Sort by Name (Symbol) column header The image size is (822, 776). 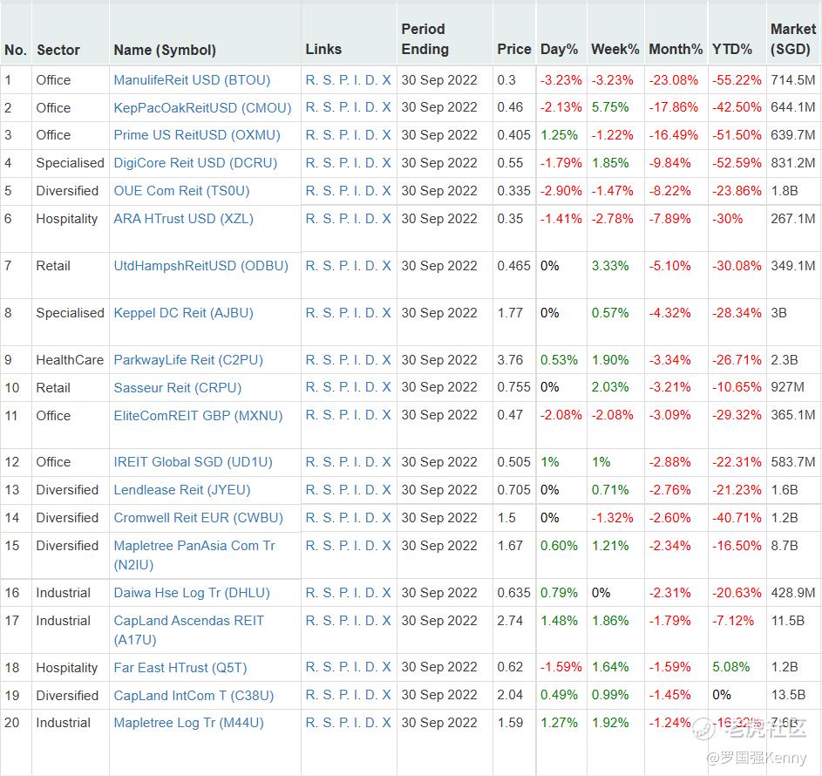[165, 51]
